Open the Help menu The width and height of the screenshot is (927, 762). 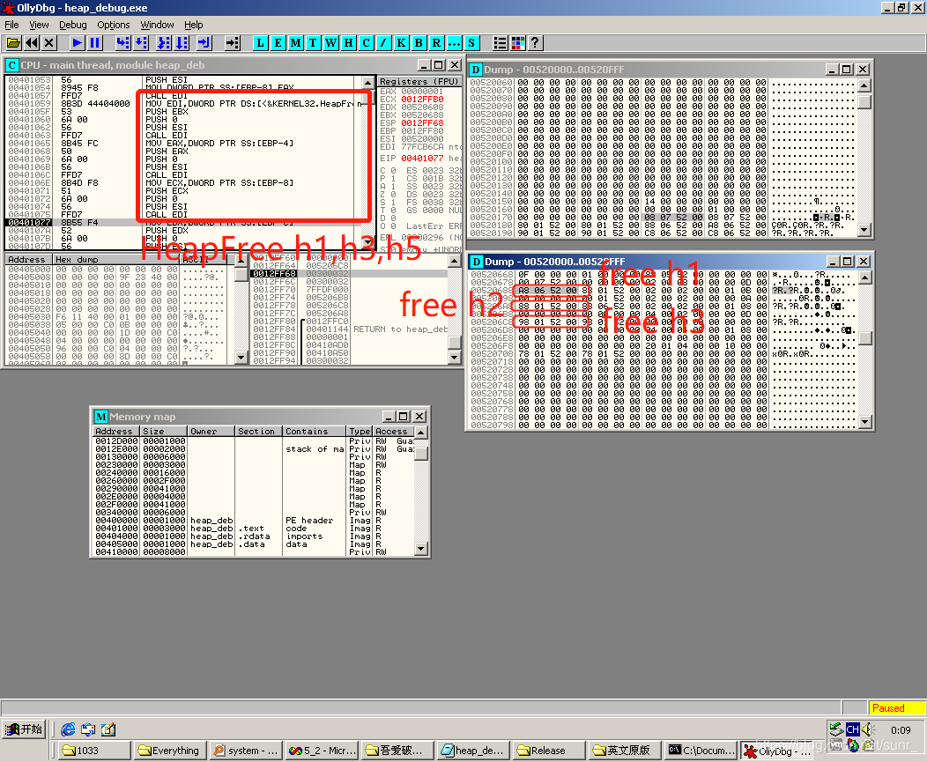193,25
